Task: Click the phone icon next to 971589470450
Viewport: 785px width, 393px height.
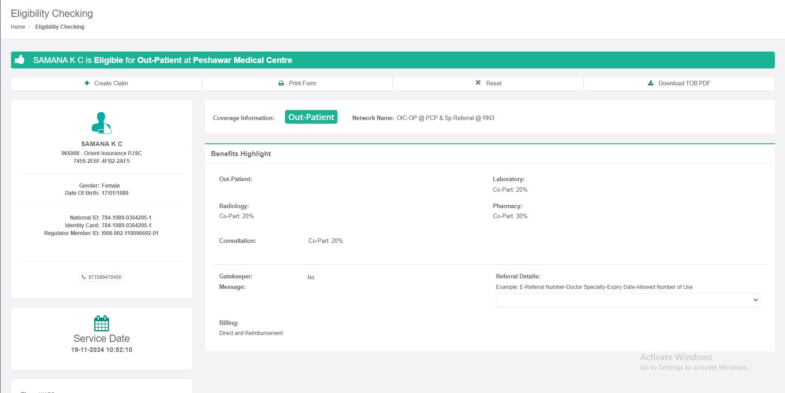Action: click(84, 277)
